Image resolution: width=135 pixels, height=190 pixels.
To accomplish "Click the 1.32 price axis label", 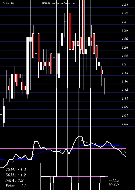I will (x=125, y=13).
